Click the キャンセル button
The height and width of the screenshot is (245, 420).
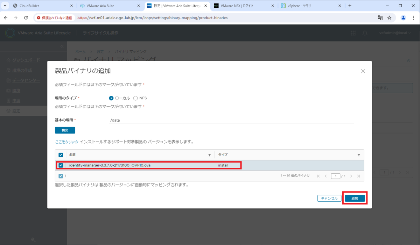click(x=329, y=198)
